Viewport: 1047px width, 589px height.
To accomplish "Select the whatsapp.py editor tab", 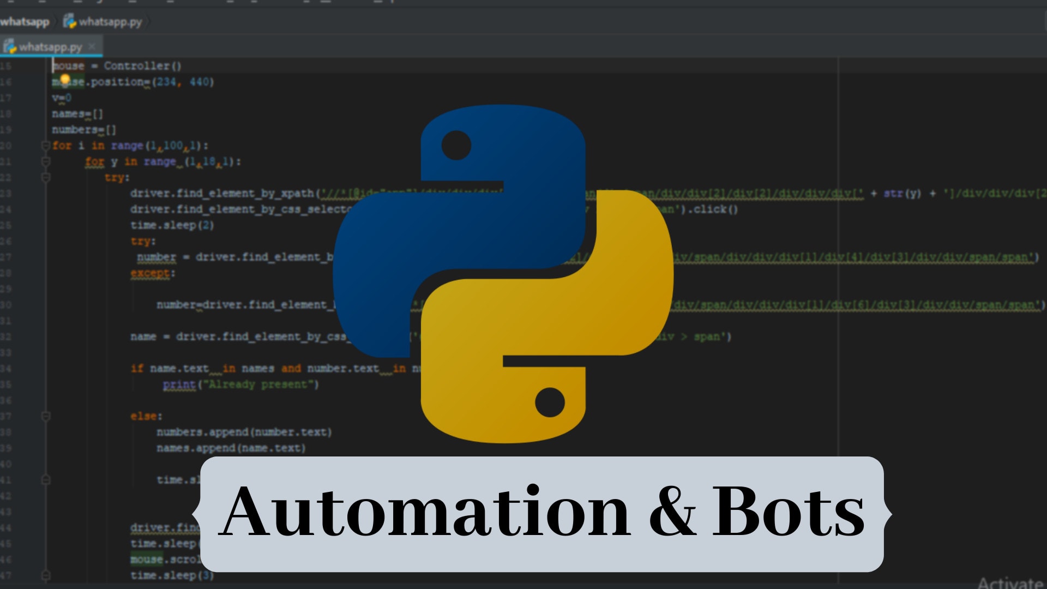I will [50, 47].
